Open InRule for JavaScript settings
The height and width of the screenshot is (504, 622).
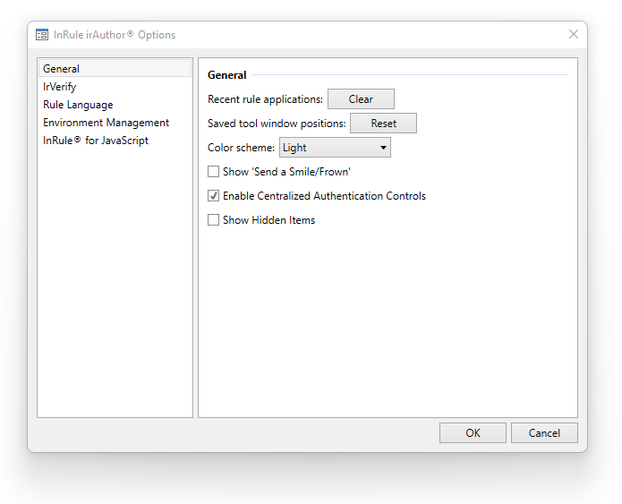point(96,141)
